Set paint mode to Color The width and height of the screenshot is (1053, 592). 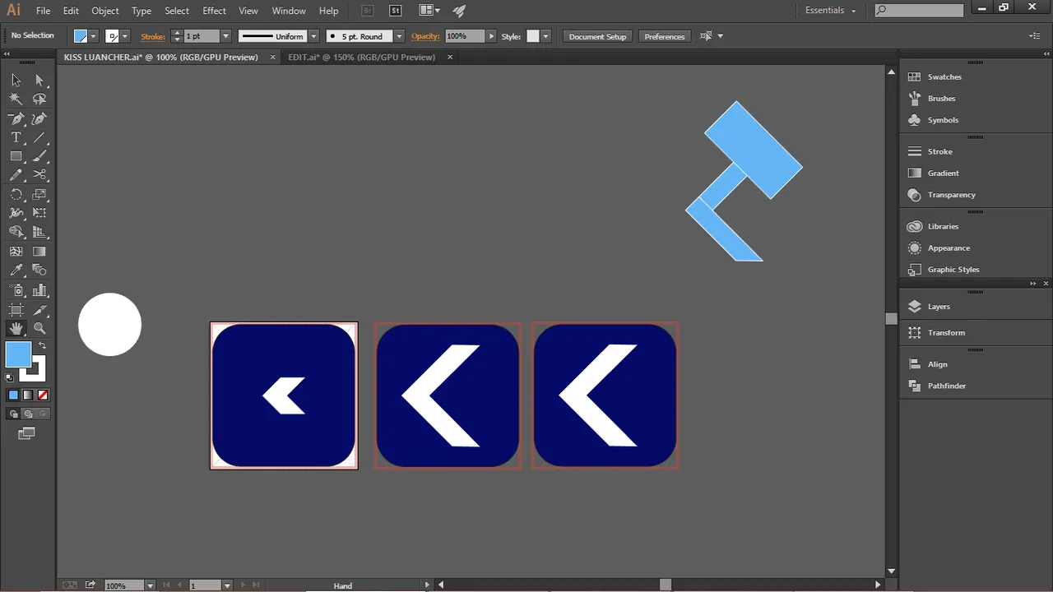click(13, 395)
